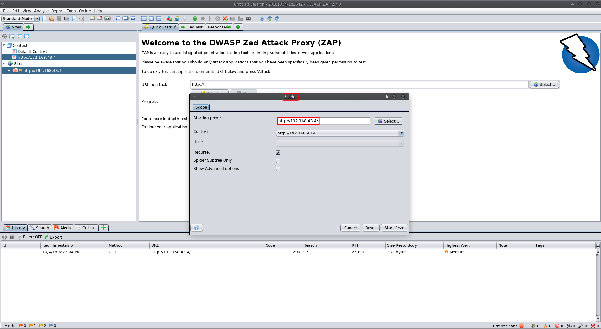Click the Snapshot Session camera icon
The width and height of the screenshot is (601, 329).
point(67,18)
